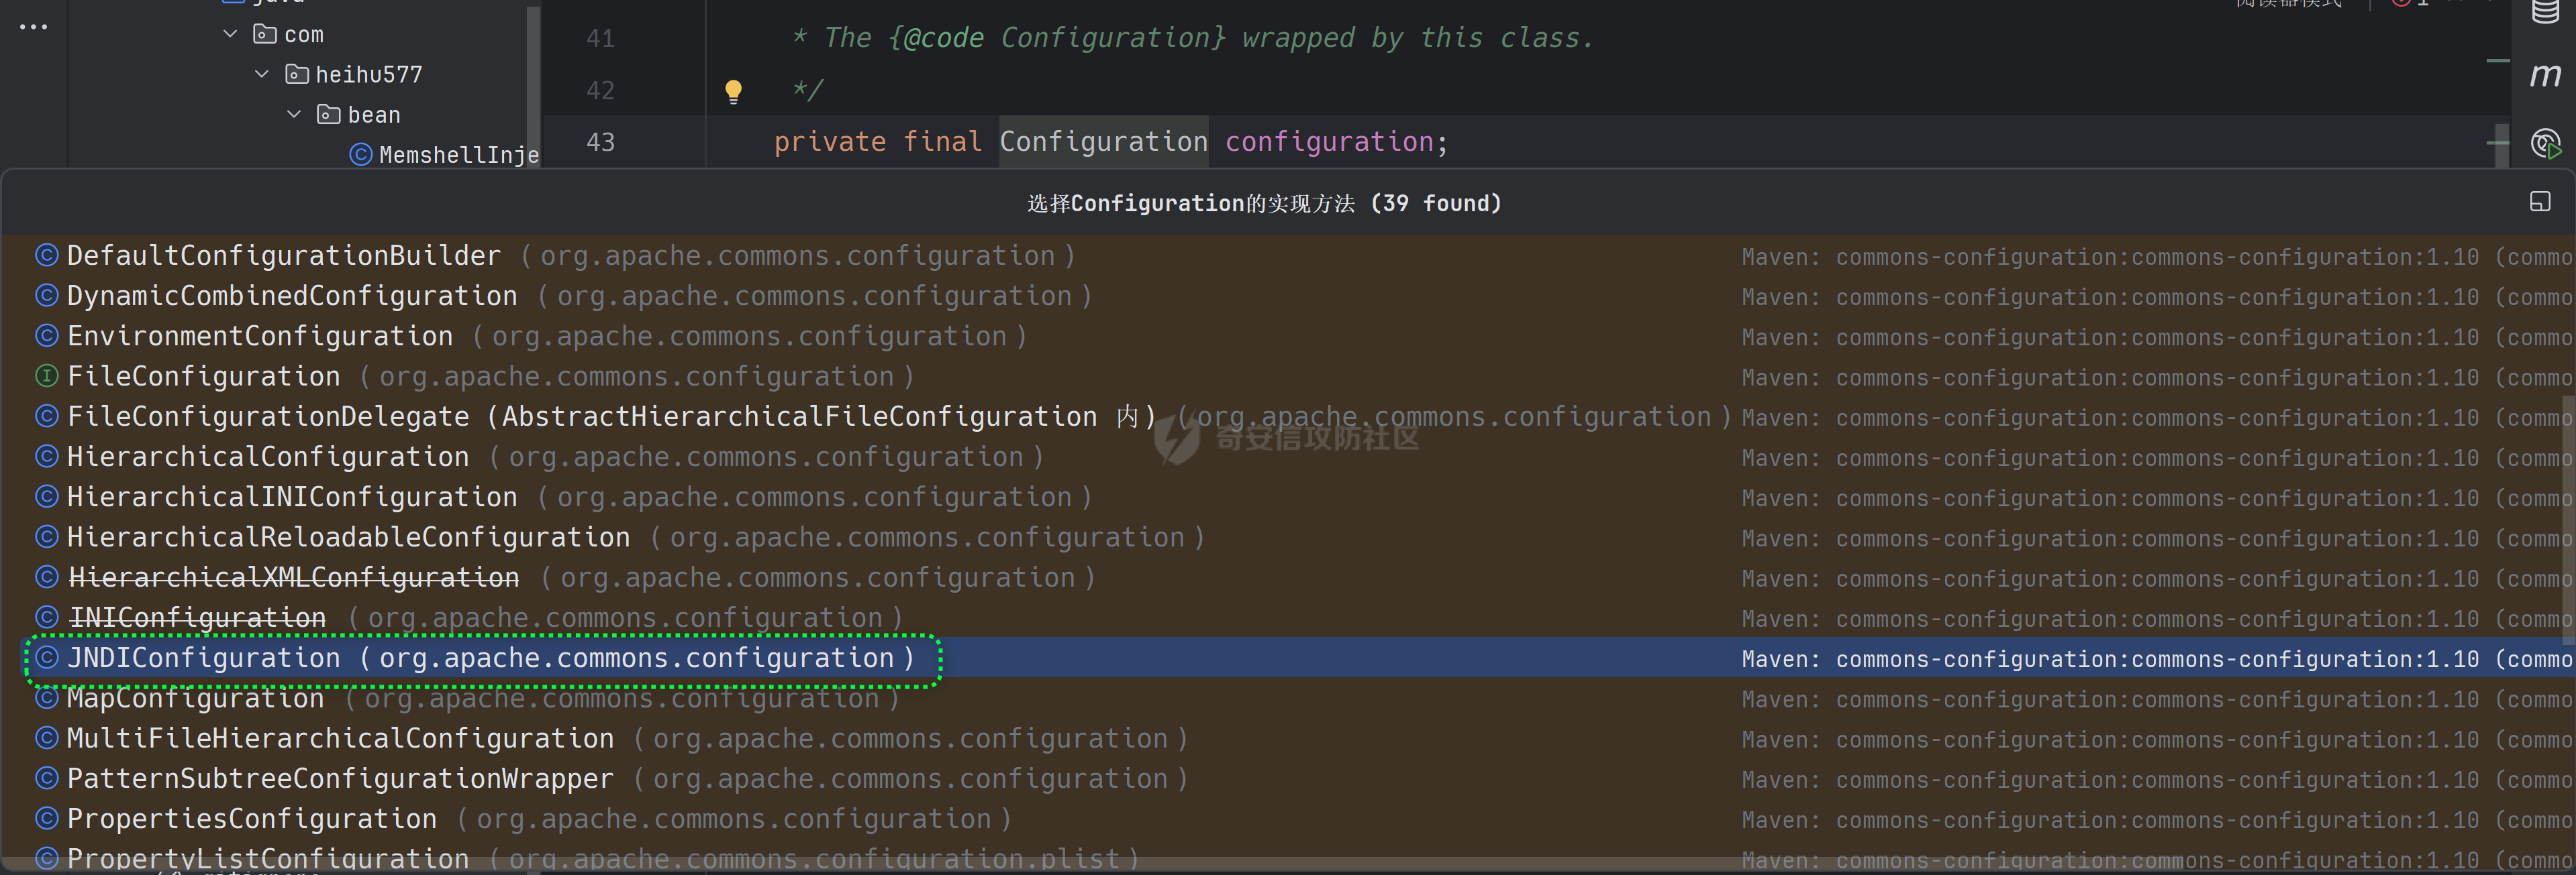
Task: Click the FileConfiguration interface icon
Action: click(x=46, y=377)
